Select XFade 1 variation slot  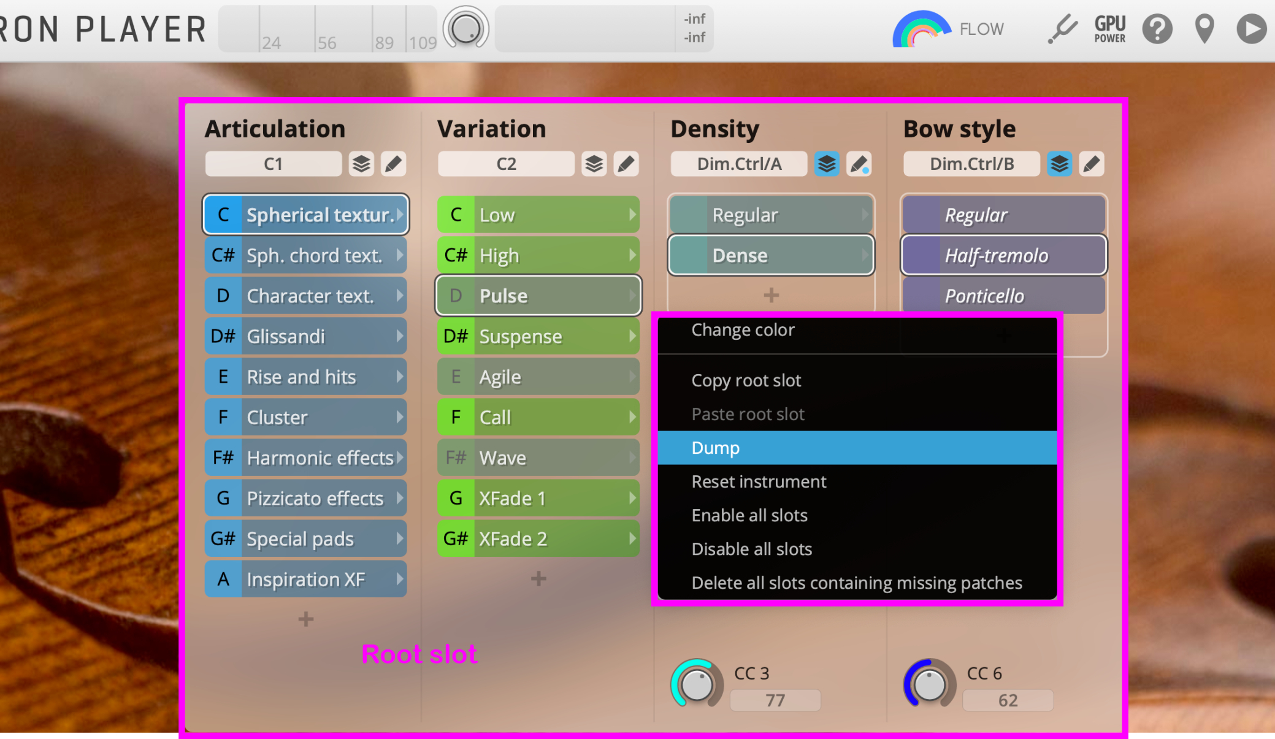click(538, 498)
